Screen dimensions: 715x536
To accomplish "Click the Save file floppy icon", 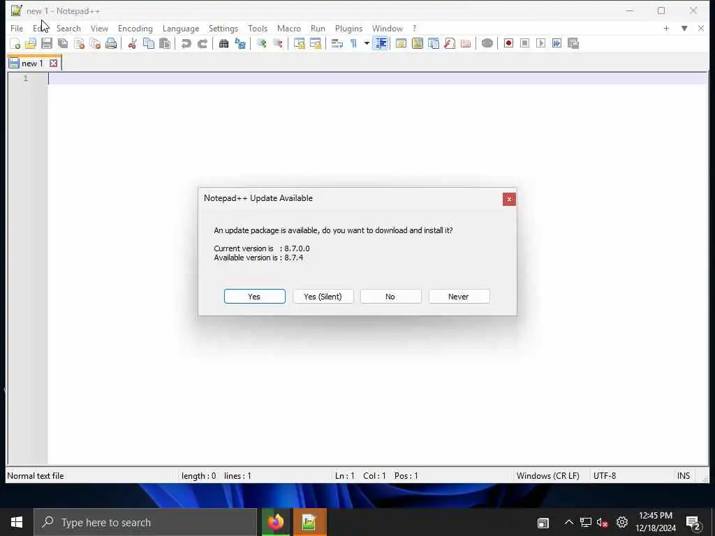I will (47, 43).
